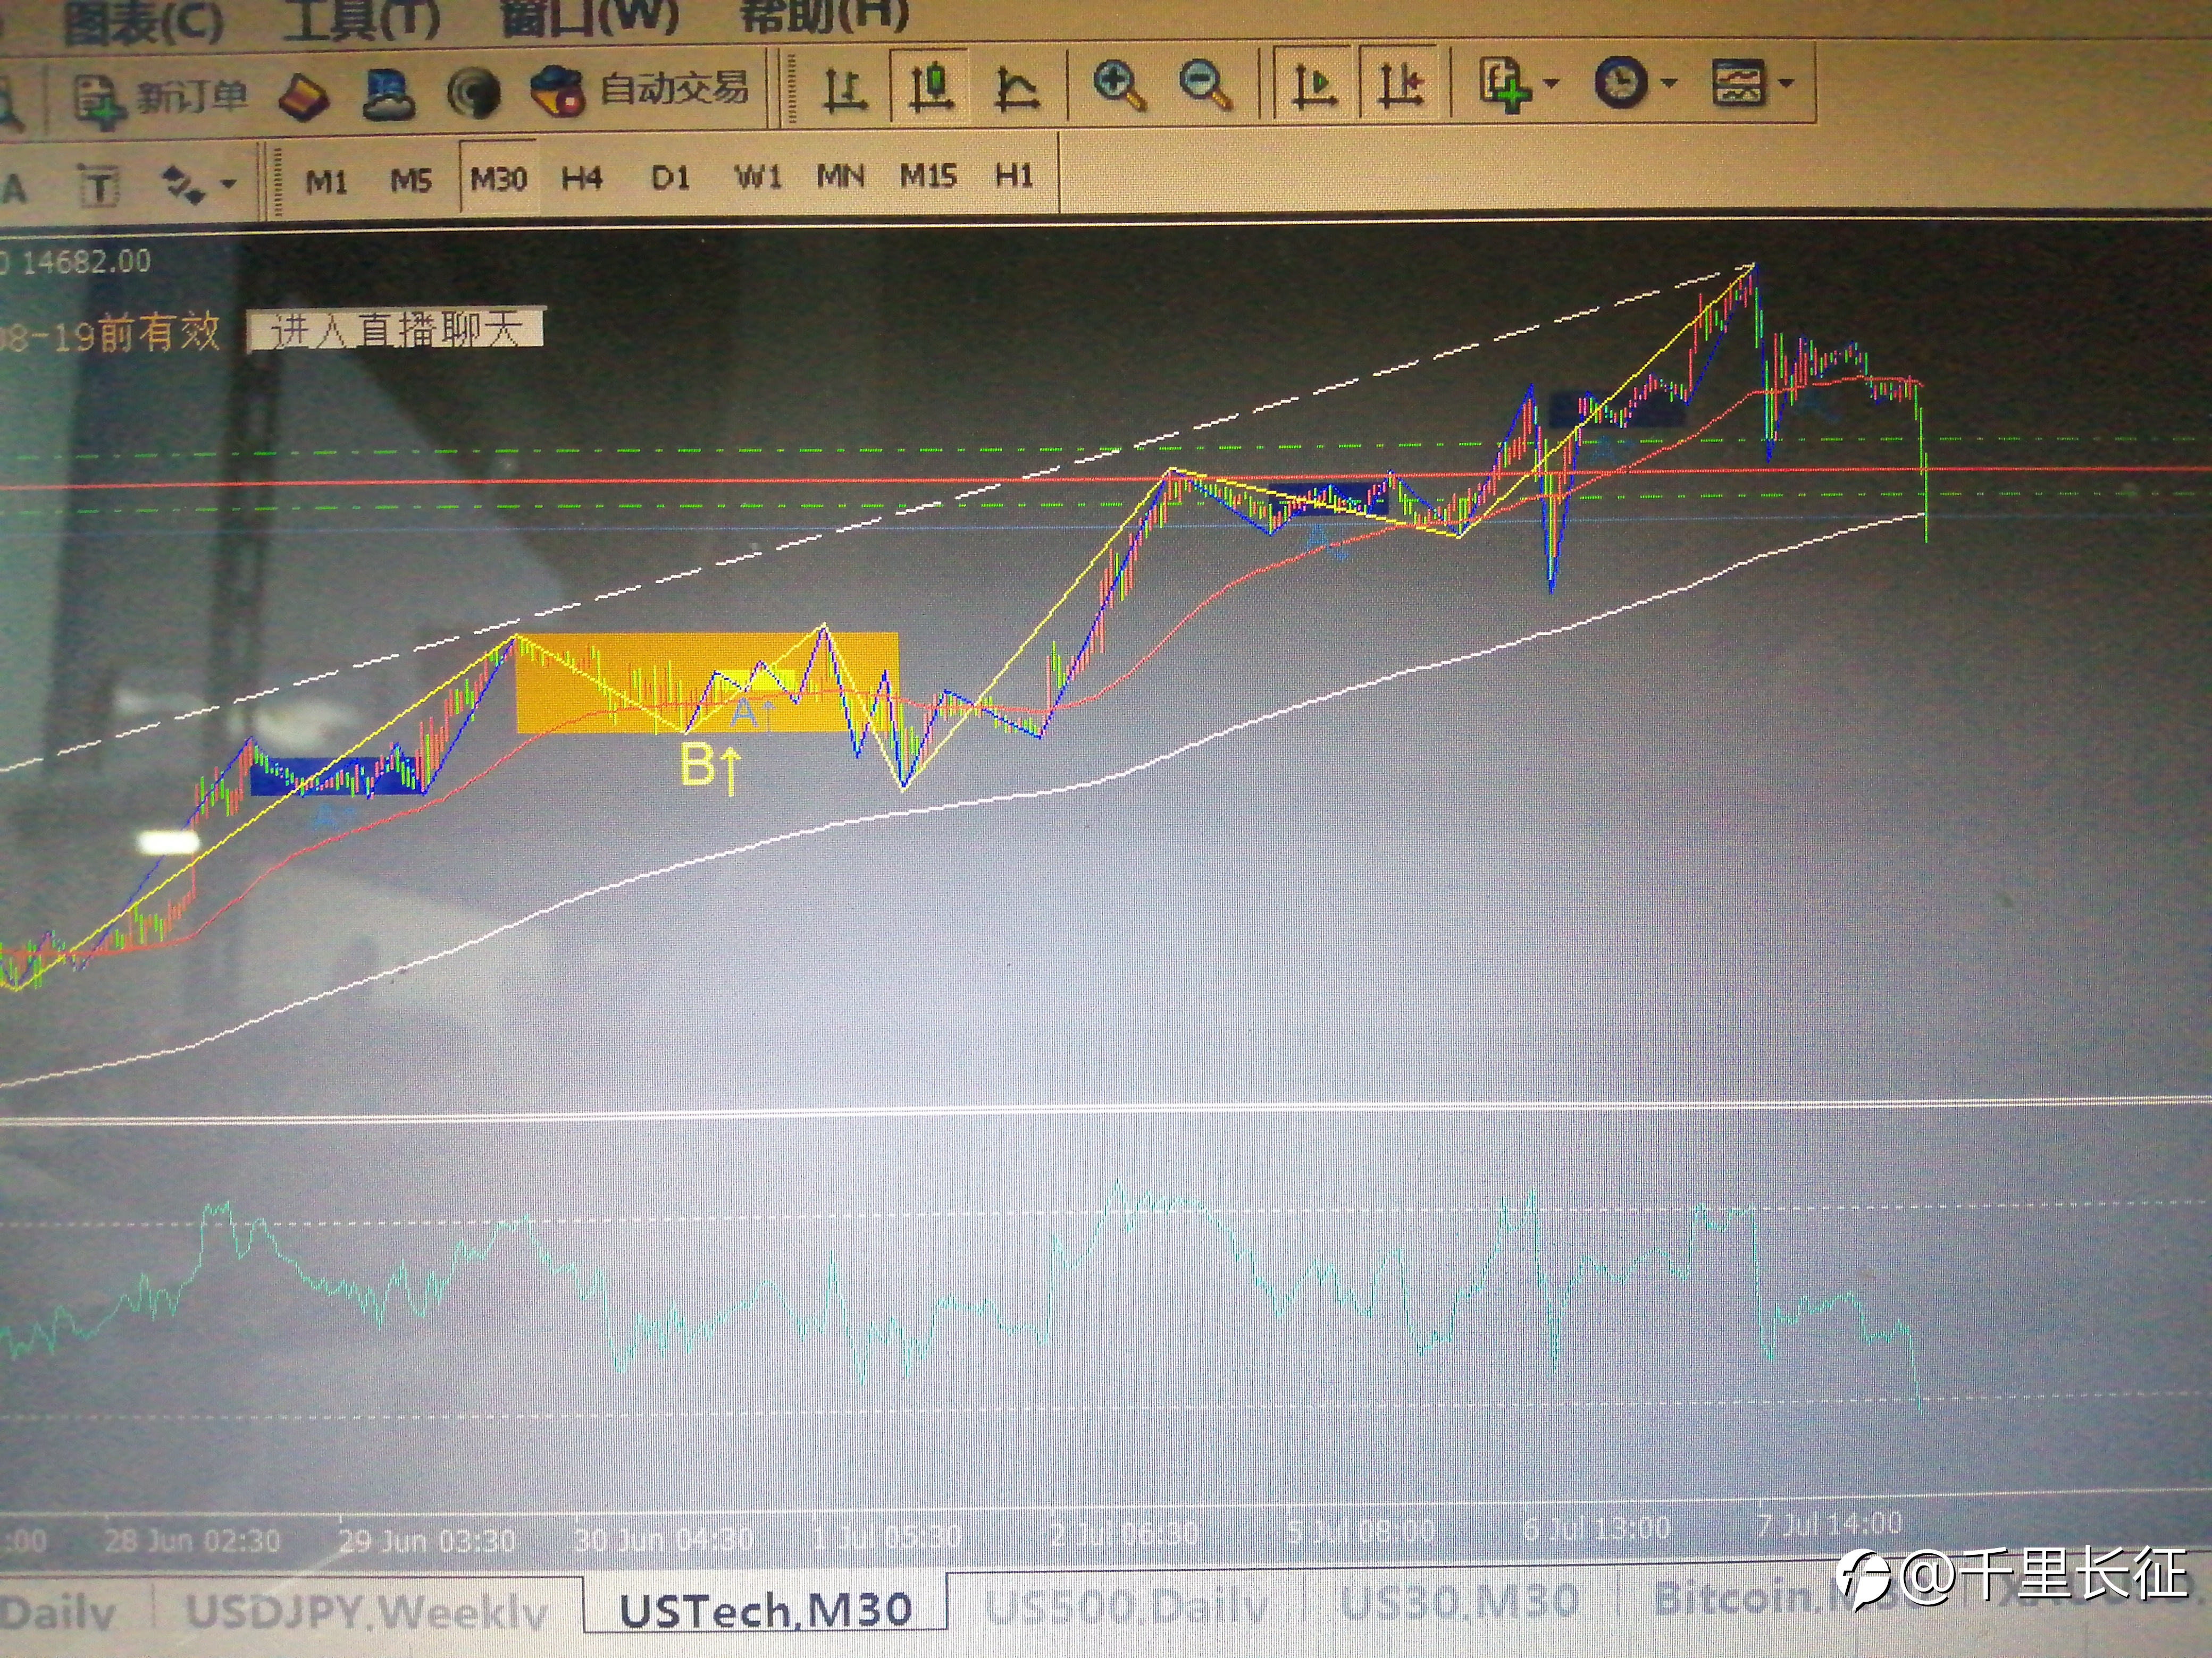
Task: Click the periods clock icon
Action: pyautogui.click(x=1620, y=82)
